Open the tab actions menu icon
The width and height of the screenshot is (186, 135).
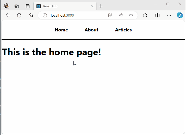28,6
